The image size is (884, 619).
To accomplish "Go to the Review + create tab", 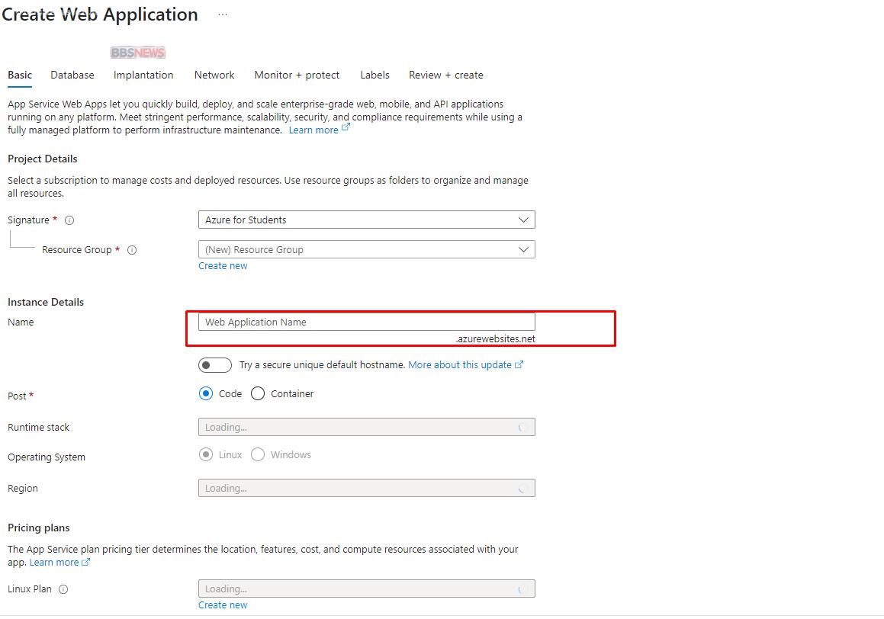I will (445, 75).
